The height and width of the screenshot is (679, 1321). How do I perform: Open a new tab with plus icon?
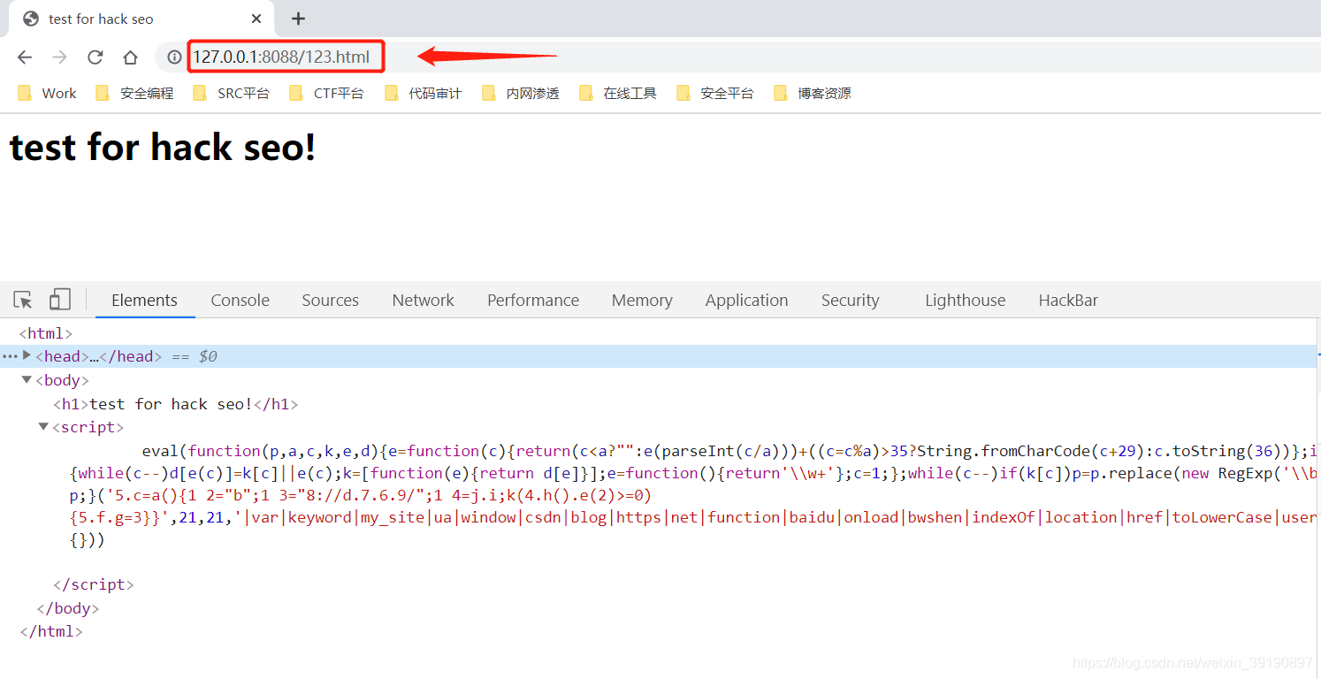tap(298, 19)
